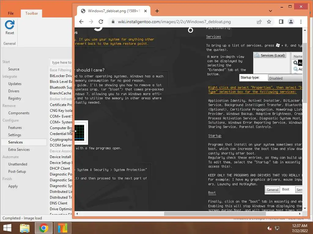This screenshot has height=234, width=313.
Task: Click the horizontal scrollbar right arrow
Action: point(300,214)
